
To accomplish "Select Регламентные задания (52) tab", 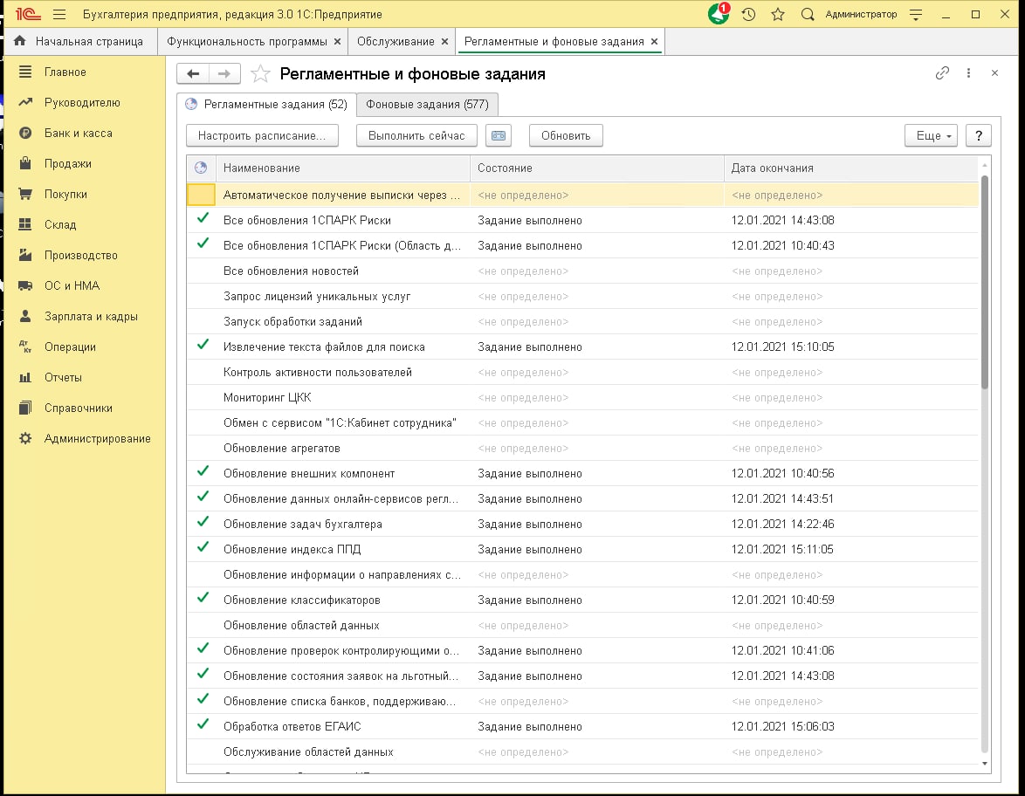I will point(266,104).
